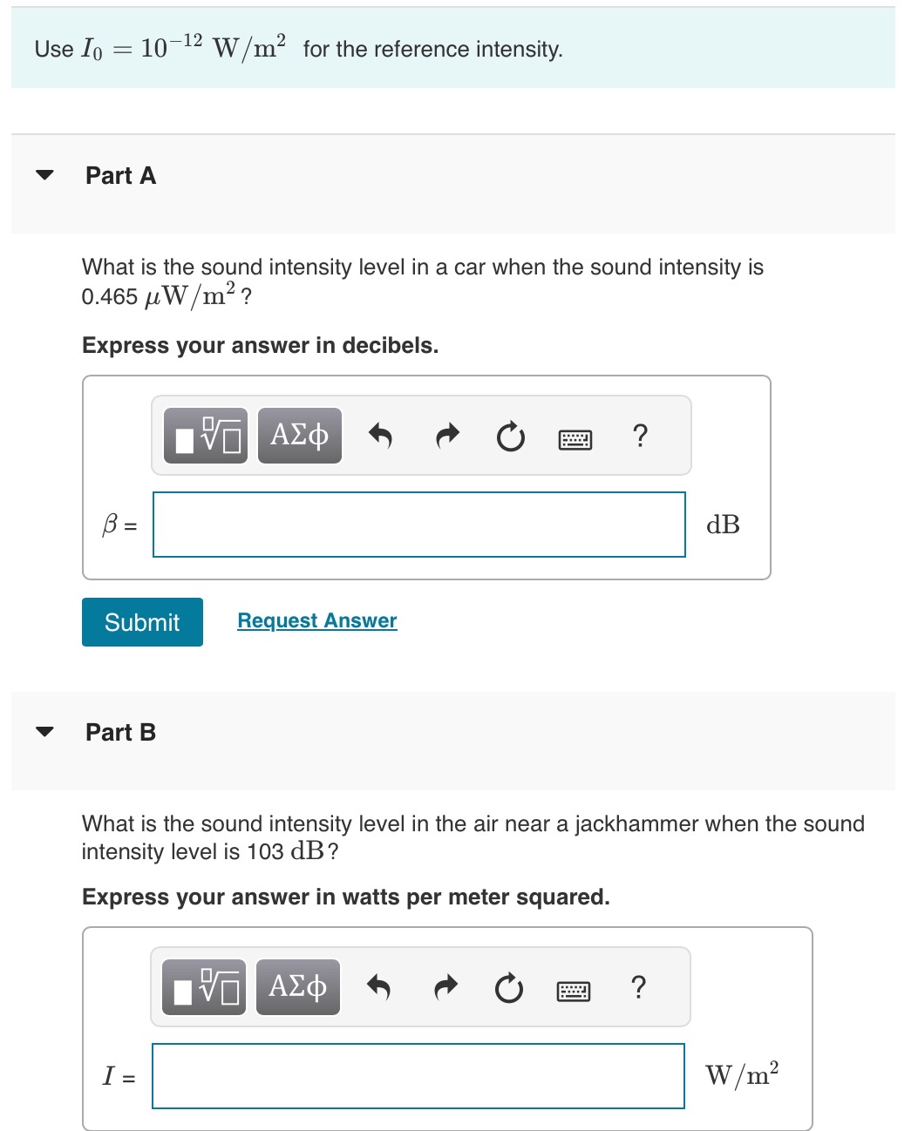Open the equation template editor in Part A
This screenshot has height=1131, width=918.
pos(204,436)
